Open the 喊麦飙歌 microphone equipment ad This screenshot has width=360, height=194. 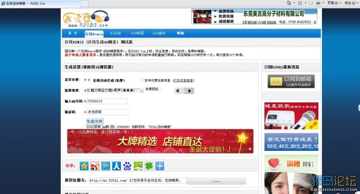tap(291, 116)
